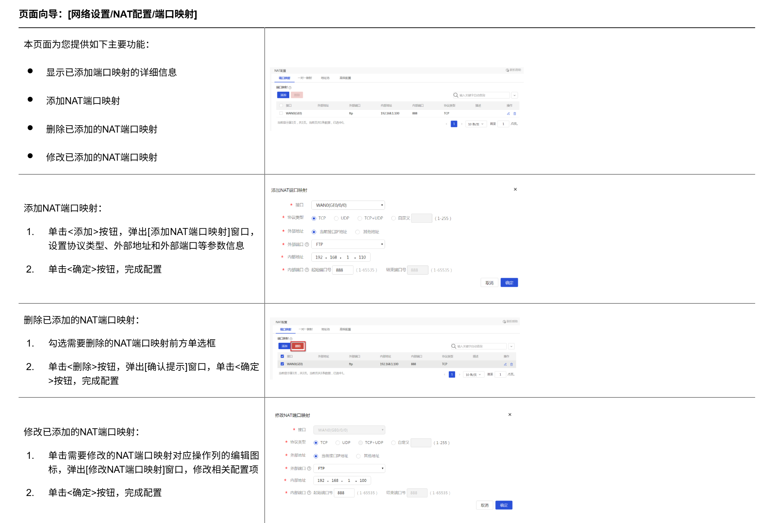The image size is (759, 523).
Task: Click edit pencil icon in unchecked WAN0(GE0) row
Action: pos(508,114)
